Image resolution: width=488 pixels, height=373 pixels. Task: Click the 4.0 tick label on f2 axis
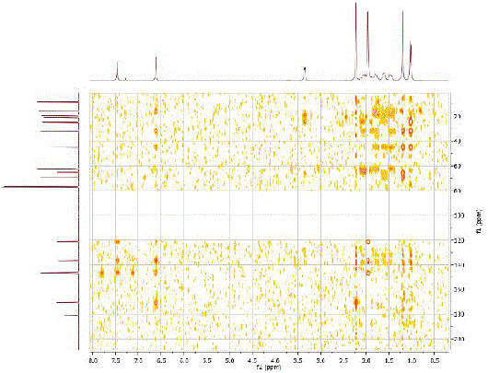(275, 360)
